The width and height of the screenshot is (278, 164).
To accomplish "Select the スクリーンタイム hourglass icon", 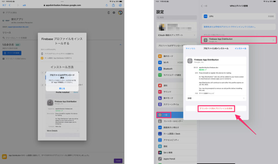I will [160, 104].
